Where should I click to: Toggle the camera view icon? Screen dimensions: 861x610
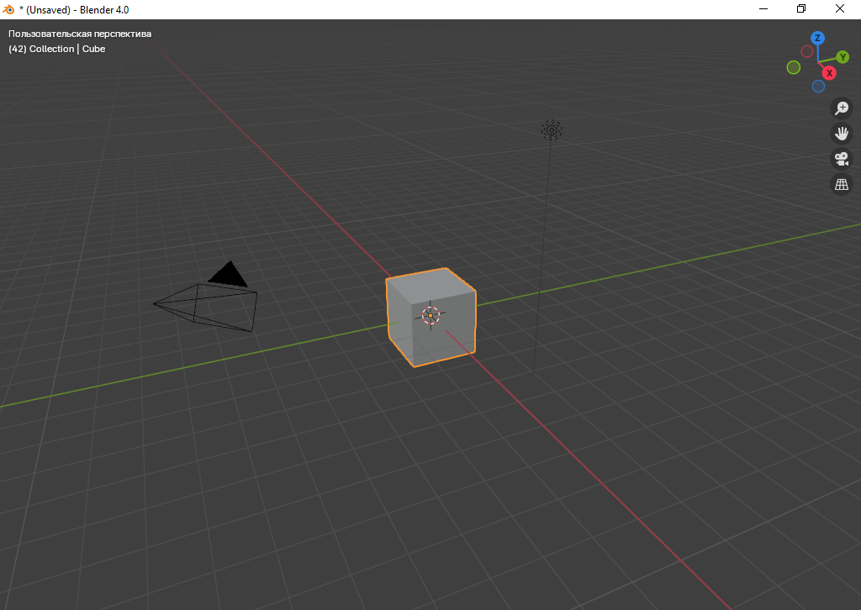click(x=841, y=159)
